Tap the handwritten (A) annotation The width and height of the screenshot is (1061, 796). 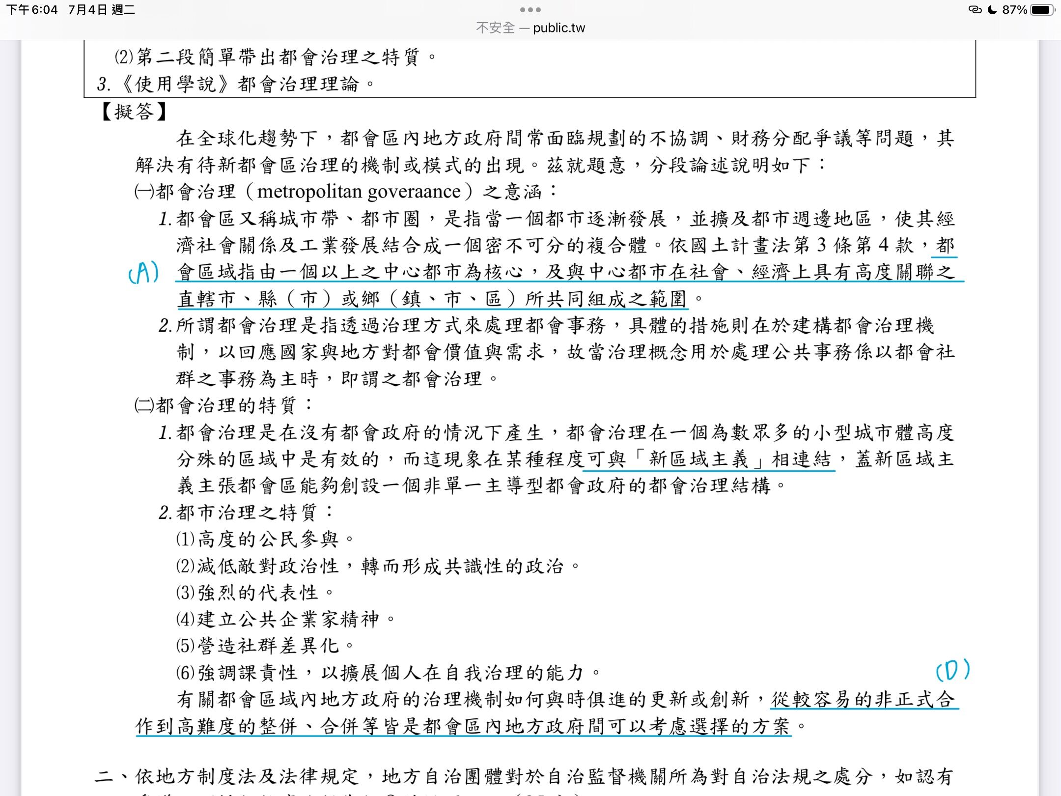point(143,272)
